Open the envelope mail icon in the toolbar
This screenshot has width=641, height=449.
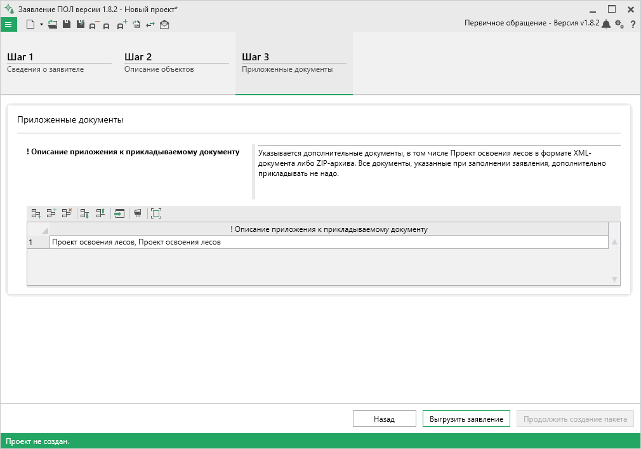(x=164, y=25)
